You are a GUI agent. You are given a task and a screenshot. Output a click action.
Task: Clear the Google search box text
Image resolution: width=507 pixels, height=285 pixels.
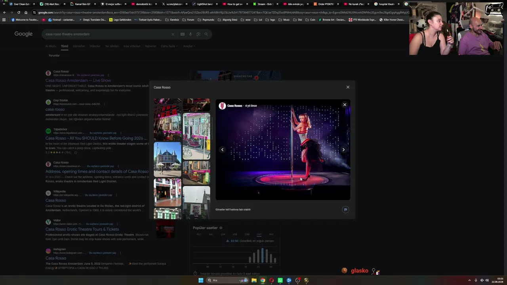(x=173, y=34)
